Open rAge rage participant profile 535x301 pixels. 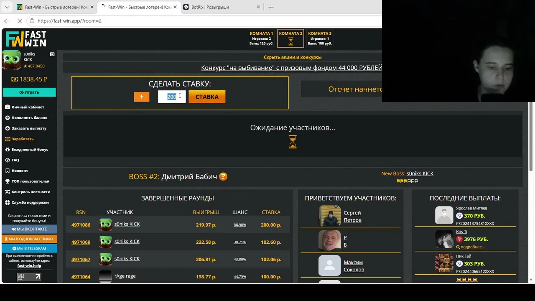pyautogui.click(x=125, y=276)
